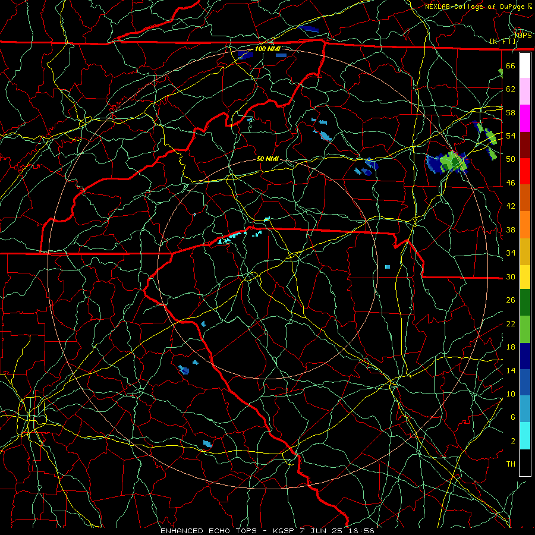535x535 pixels.
Task: Click the cyan legend swatch near 2
Action: pyautogui.click(x=525, y=436)
